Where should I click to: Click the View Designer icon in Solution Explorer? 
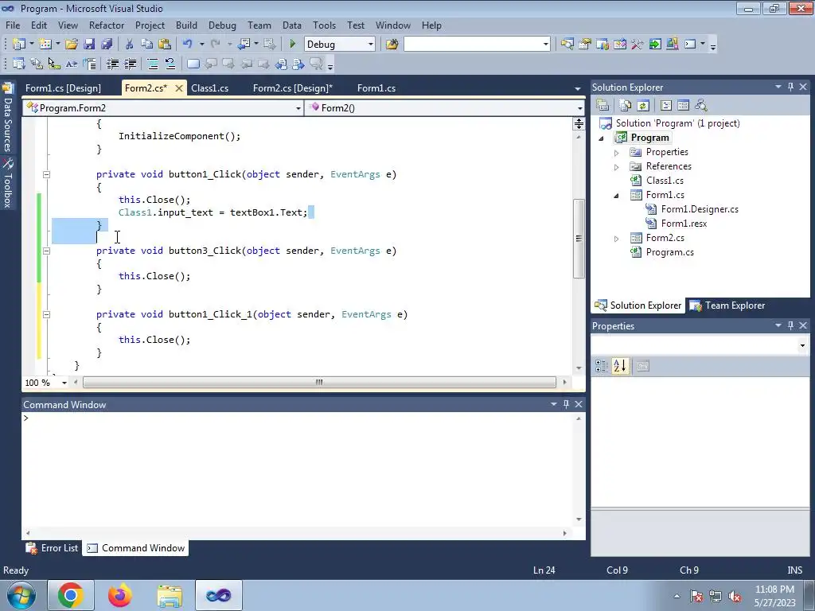[683, 106]
